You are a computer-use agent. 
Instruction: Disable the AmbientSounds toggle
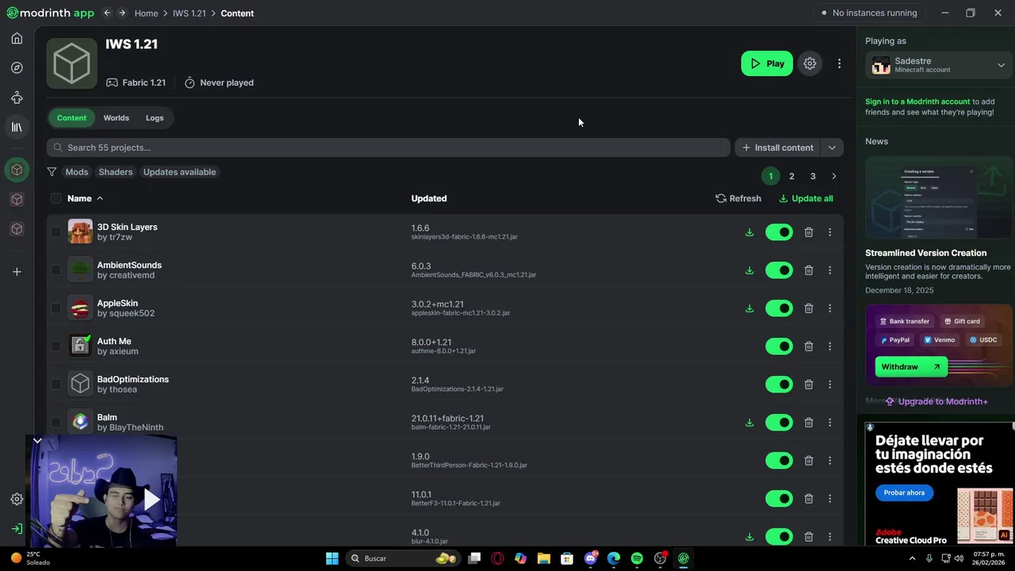click(x=779, y=270)
